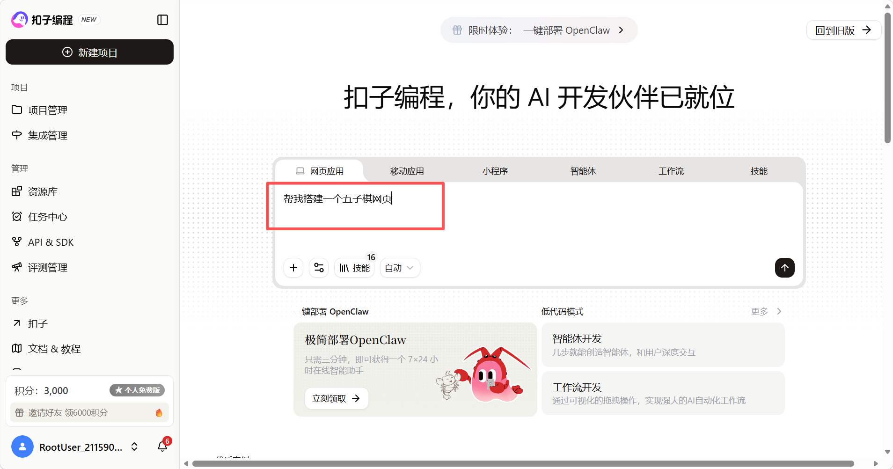Select the 小程序 tab
Screen dimensions: 893x469
click(x=495, y=171)
